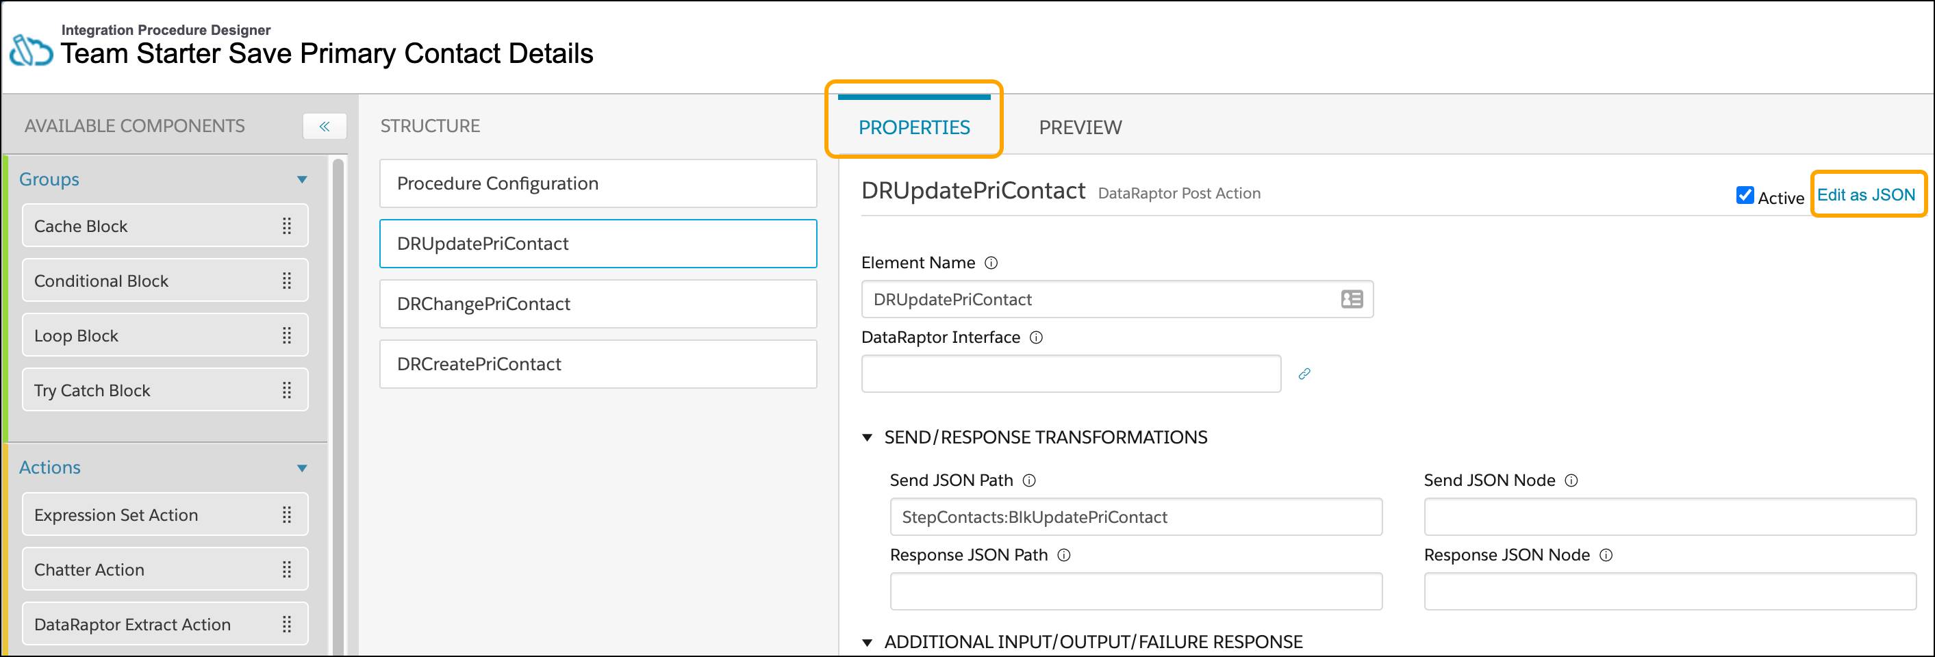Collapse the Actions section arrow
The height and width of the screenshot is (657, 1935).
click(x=302, y=469)
